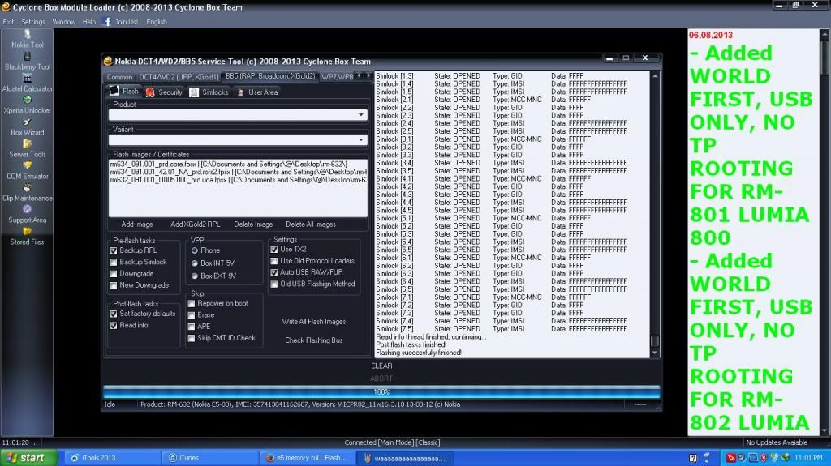Open the English language menu
Image resolution: width=831 pixels, height=466 pixels.
pyautogui.click(x=157, y=22)
